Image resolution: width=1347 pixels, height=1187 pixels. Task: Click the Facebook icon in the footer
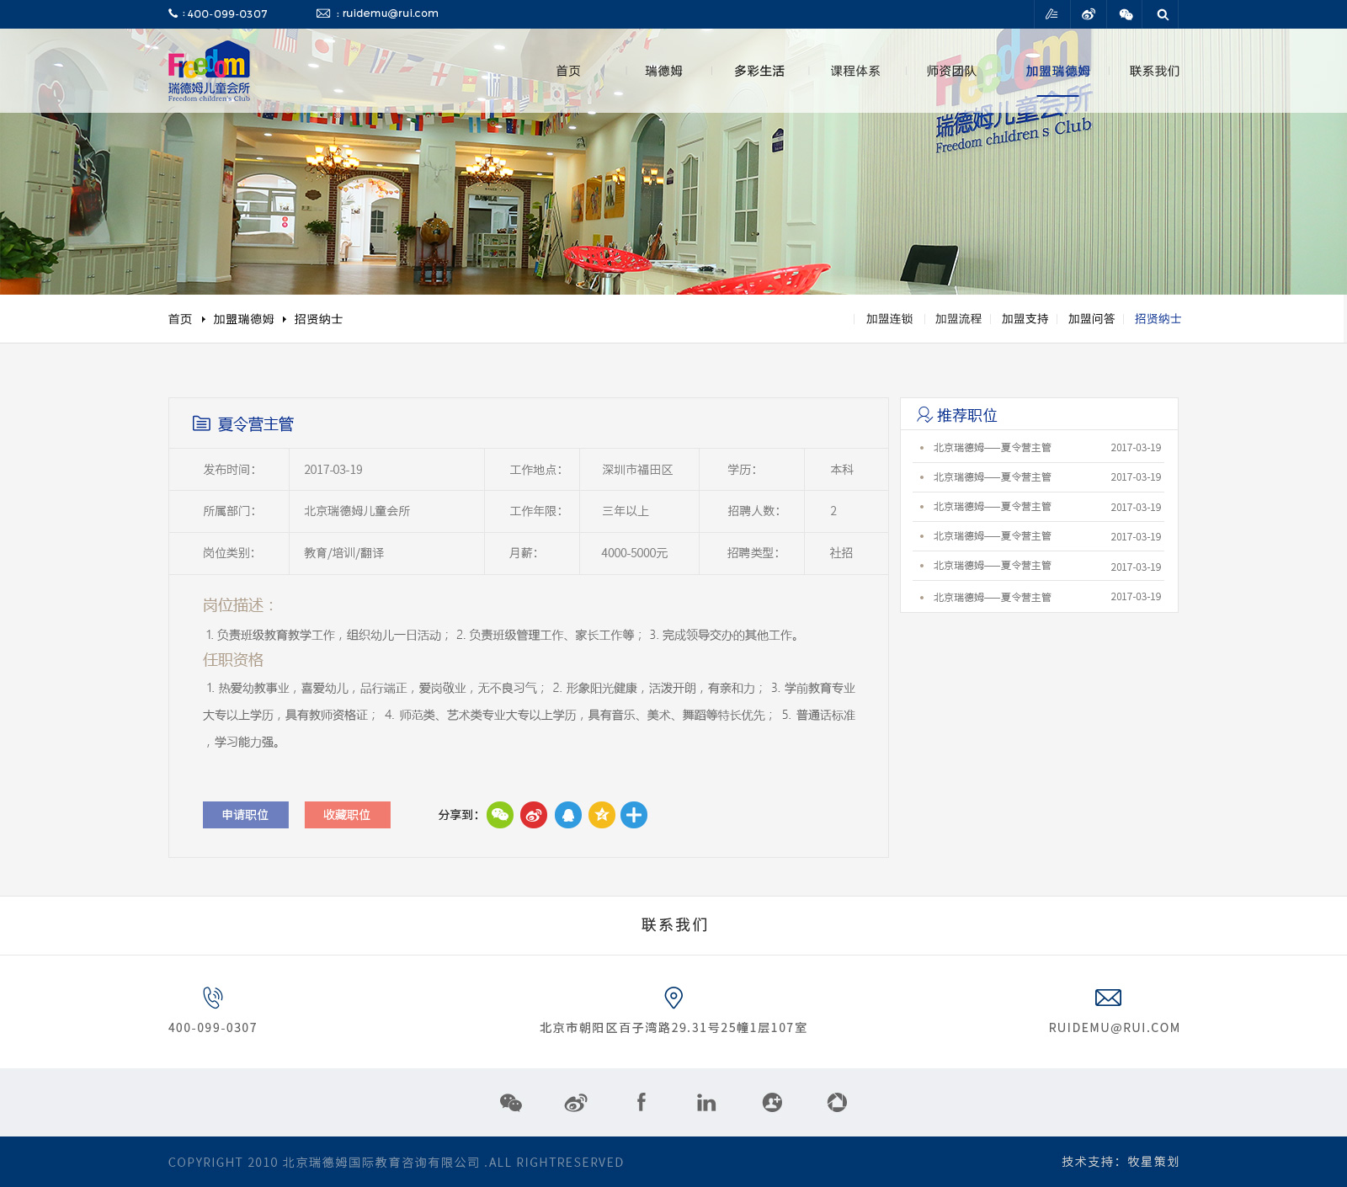tap(642, 1102)
